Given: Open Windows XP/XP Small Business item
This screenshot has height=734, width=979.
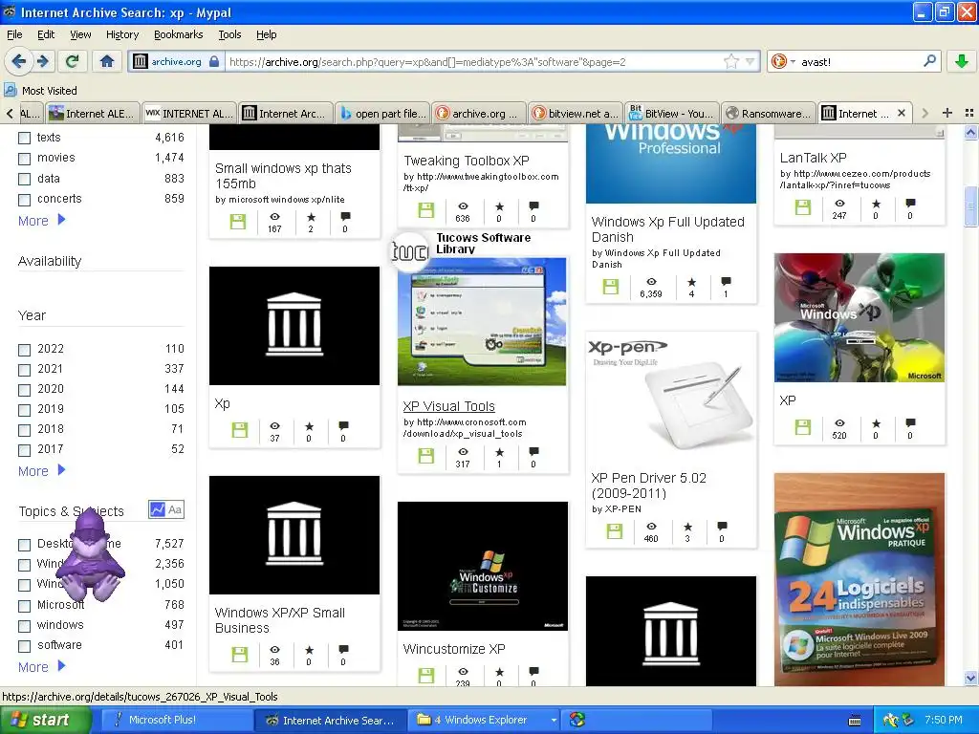Looking at the screenshot, I should (x=280, y=619).
